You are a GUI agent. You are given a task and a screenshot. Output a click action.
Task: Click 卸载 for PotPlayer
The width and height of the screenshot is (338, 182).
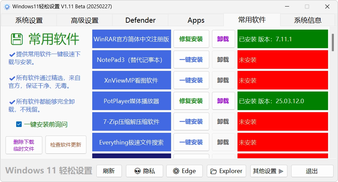pyautogui.click(x=223, y=101)
